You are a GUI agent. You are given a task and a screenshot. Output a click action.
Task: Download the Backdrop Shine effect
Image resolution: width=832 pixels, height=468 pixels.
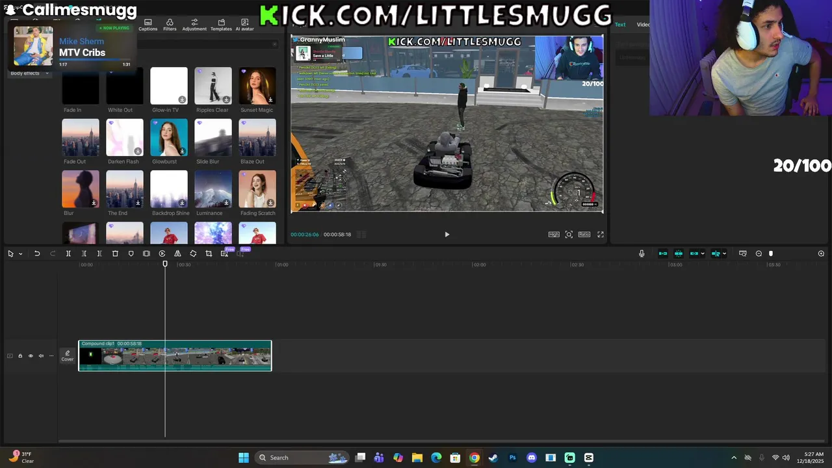[x=182, y=203]
